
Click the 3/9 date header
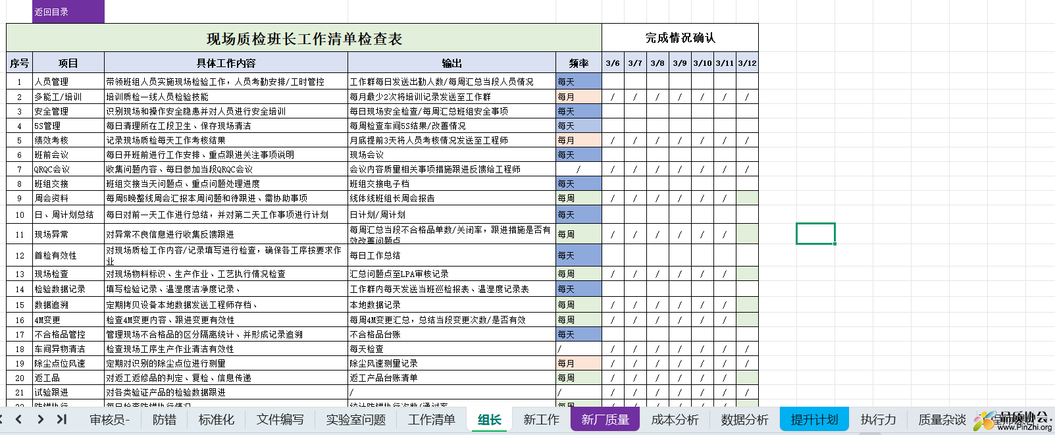[680, 63]
